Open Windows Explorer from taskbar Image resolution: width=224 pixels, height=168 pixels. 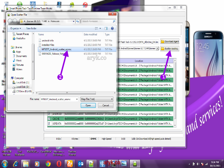(x=26, y=164)
